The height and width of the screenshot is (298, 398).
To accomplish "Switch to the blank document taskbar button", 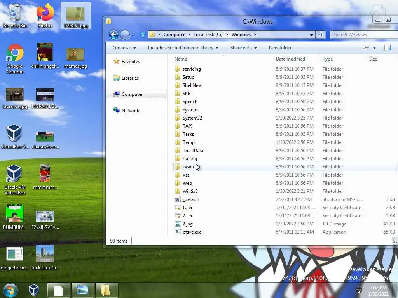I will 58,290.
